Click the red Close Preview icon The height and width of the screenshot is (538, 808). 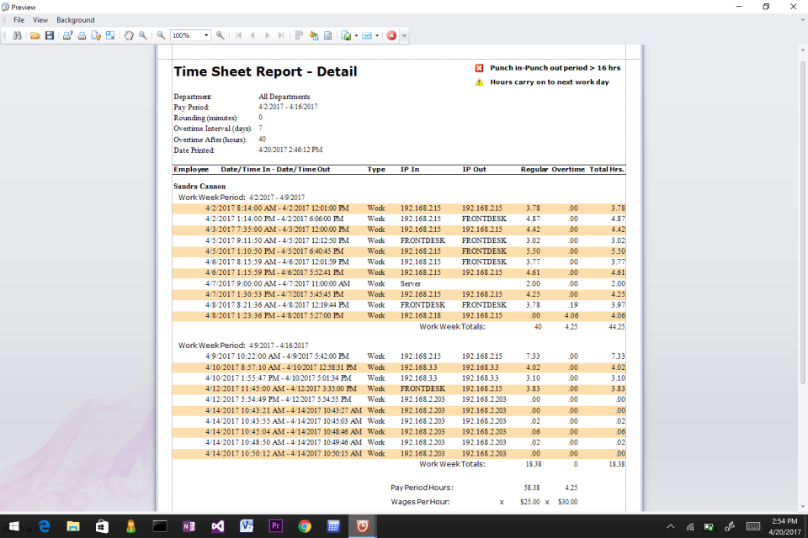[391, 35]
